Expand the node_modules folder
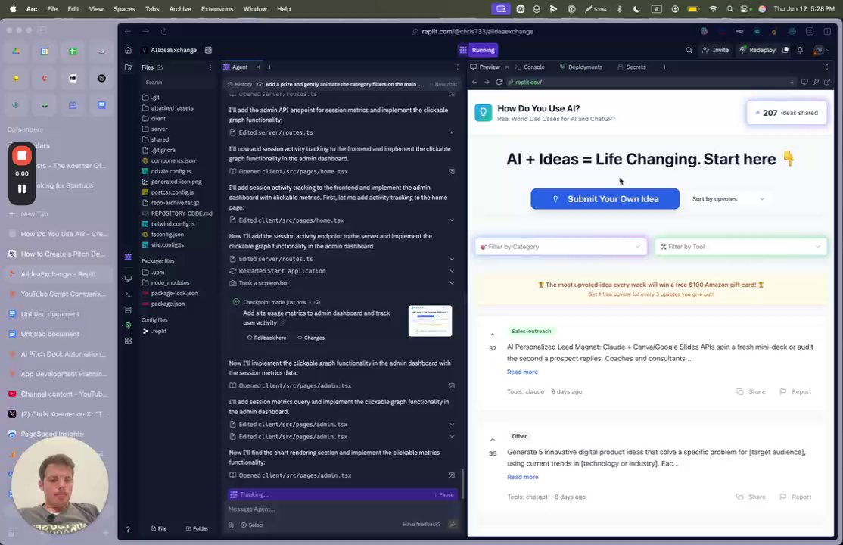The width and height of the screenshot is (843, 545). pyautogui.click(x=166, y=282)
